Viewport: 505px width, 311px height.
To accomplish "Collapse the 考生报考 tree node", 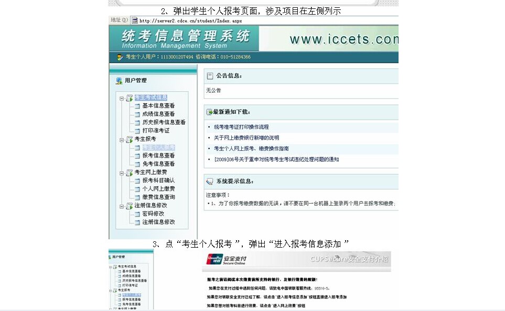I will coord(122,140).
